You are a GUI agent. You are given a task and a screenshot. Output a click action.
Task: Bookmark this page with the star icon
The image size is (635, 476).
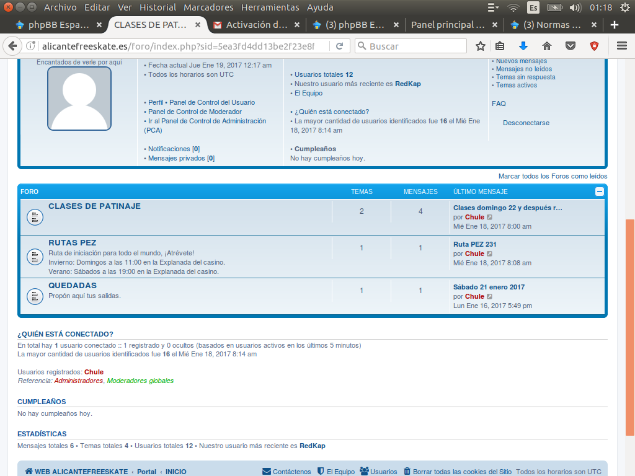(481, 46)
